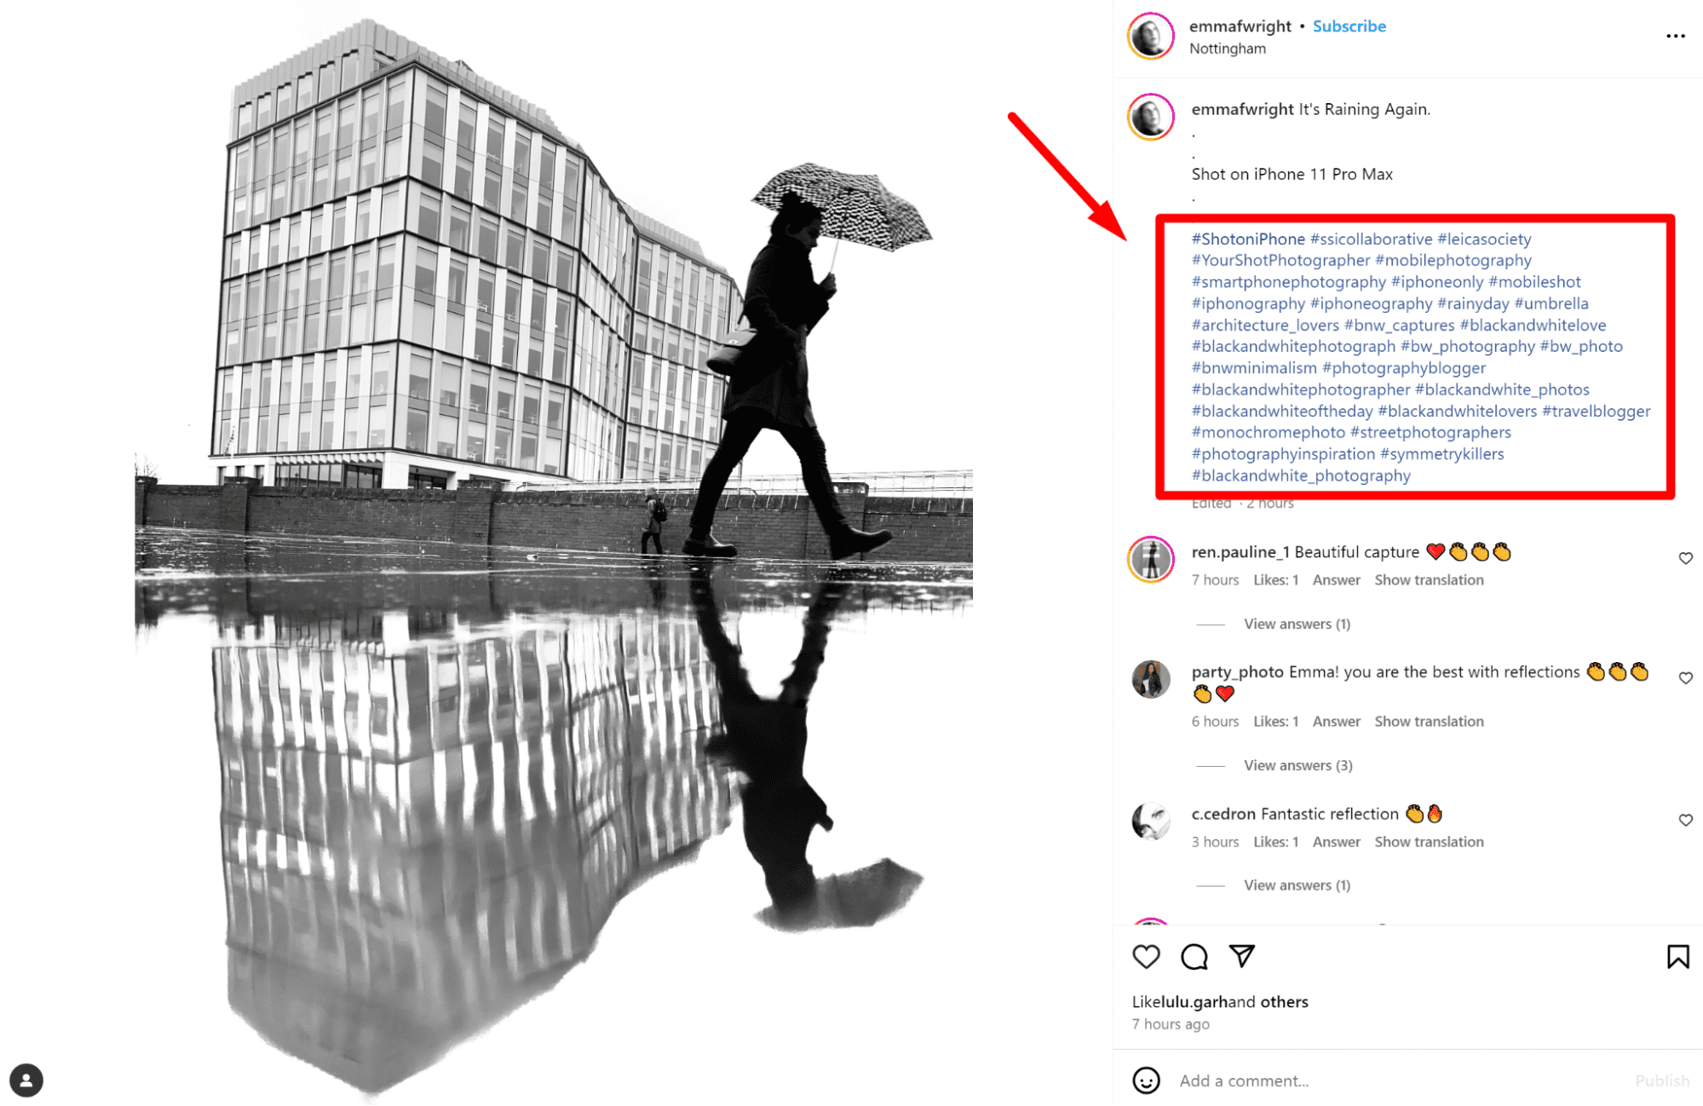The image size is (1703, 1106).
Task: Share the post via paper plane icon
Action: tap(1241, 956)
